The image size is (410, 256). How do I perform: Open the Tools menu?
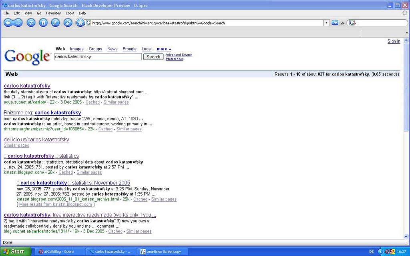(70, 13)
